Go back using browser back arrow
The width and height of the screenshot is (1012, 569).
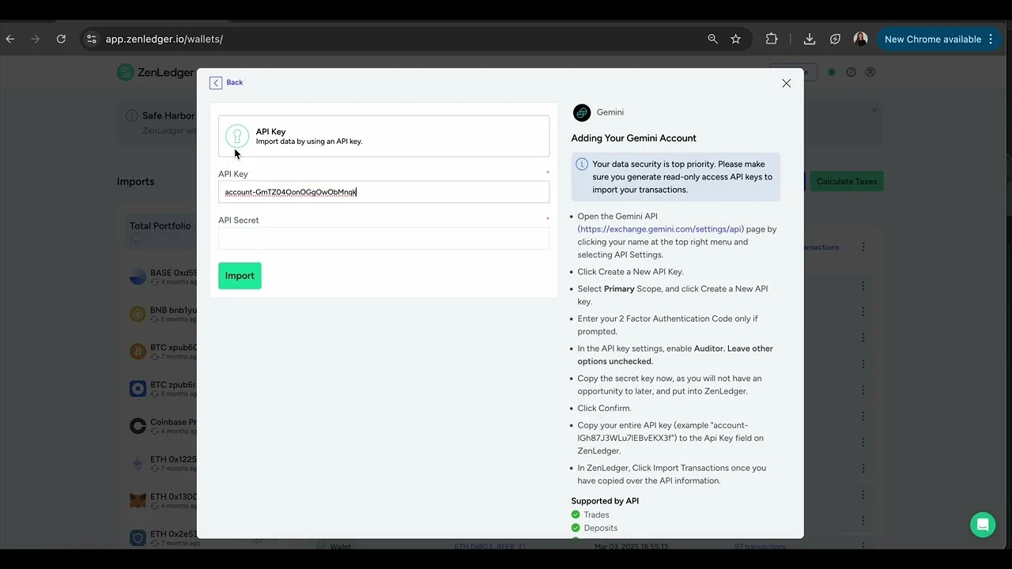tap(9, 39)
